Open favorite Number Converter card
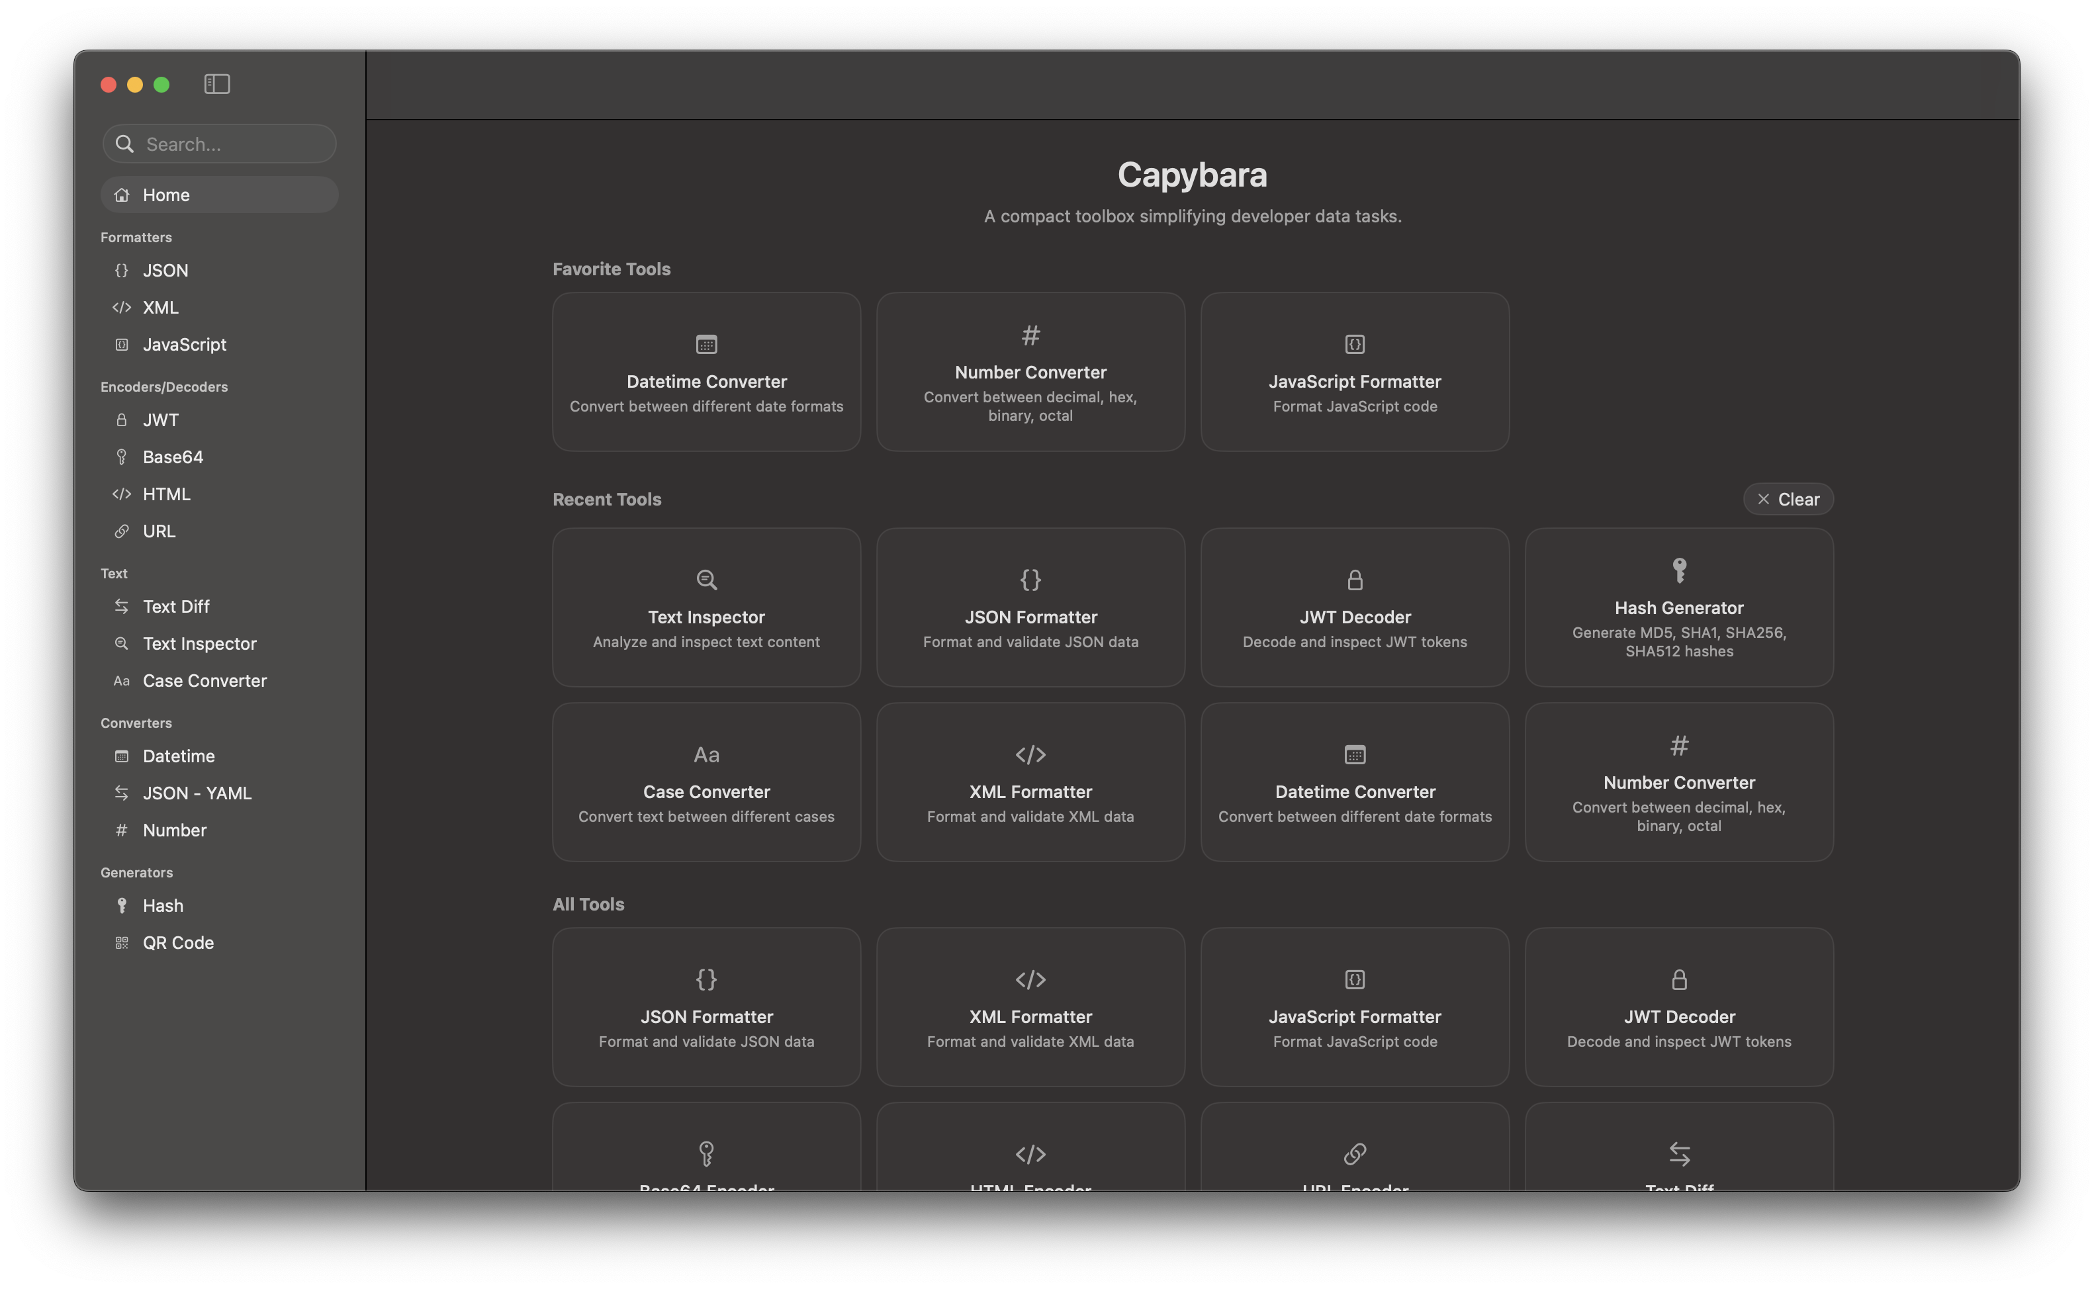Image resolution: width=2094 pixels, height=1289 pixels. 1030,372
